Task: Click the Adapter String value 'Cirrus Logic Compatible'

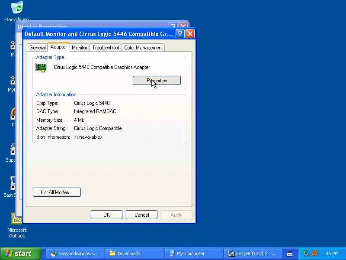Action: [98, 128]
